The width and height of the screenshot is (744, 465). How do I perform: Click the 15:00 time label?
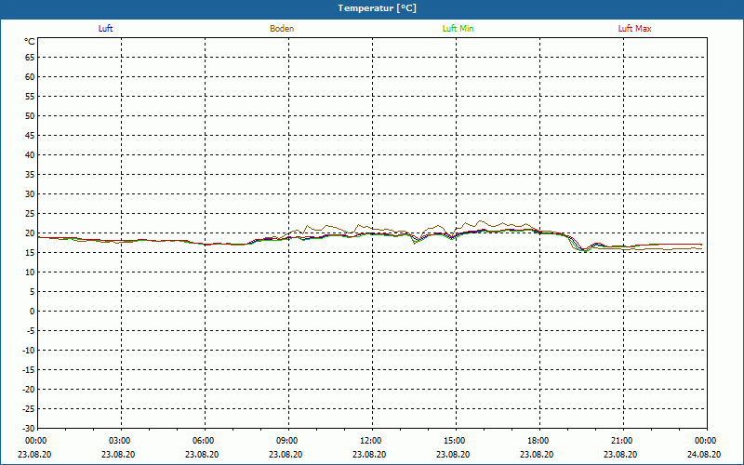click(454, 441)
